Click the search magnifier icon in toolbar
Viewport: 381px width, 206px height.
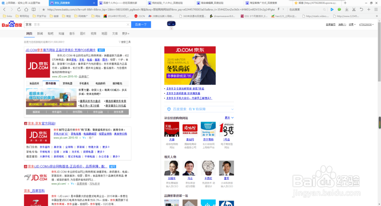click(324, 10)
